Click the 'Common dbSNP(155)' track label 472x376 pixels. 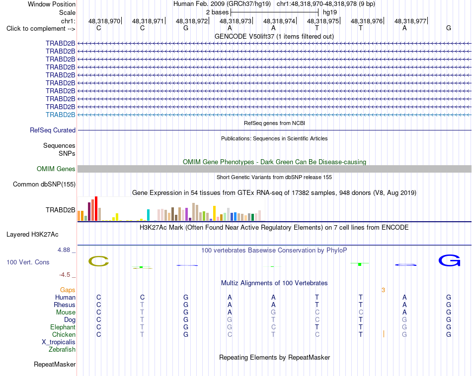coord(44,184)
